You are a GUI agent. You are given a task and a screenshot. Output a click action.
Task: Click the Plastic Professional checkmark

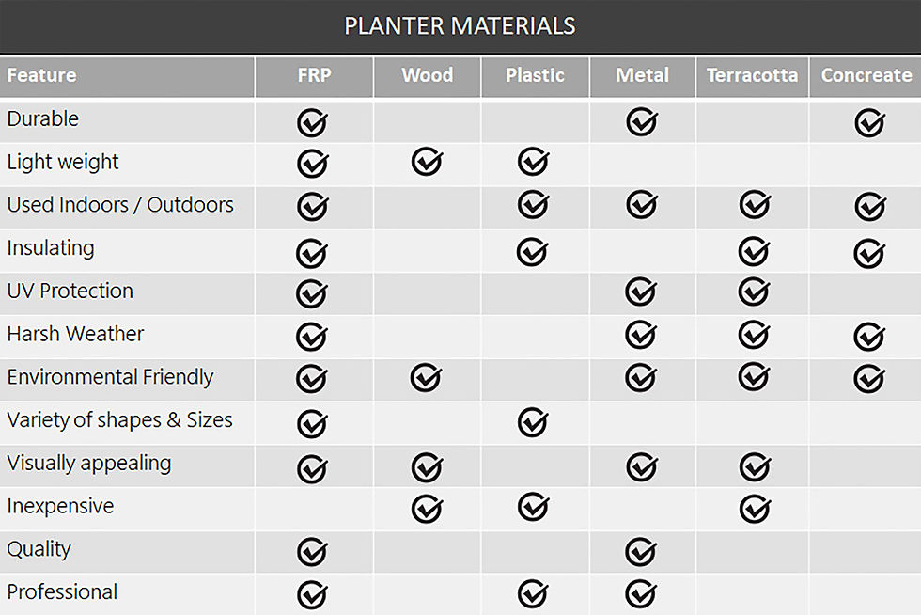533,593
